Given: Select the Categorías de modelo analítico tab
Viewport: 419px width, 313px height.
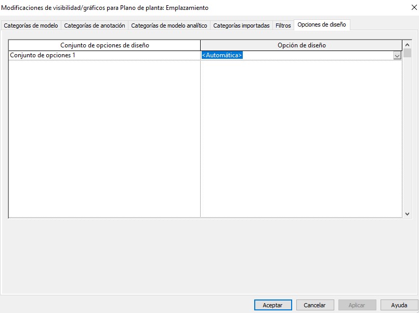Looking at the screenshot, I should 169,26.
